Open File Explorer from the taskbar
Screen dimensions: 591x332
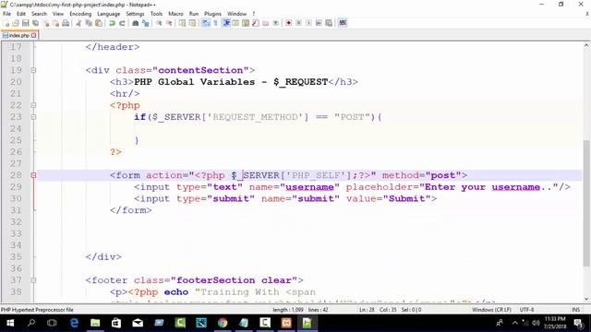tap(95, 323)
